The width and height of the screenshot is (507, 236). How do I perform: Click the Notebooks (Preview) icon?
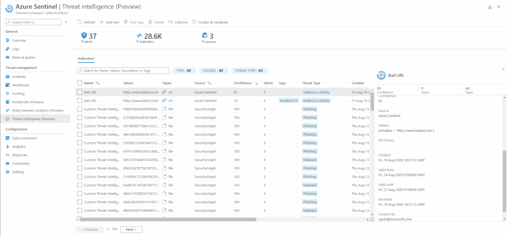pyautogui.click(x=8, y=102)
